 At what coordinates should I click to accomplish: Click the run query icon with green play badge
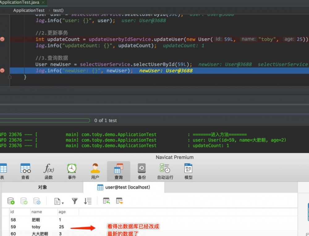point(11,201)
